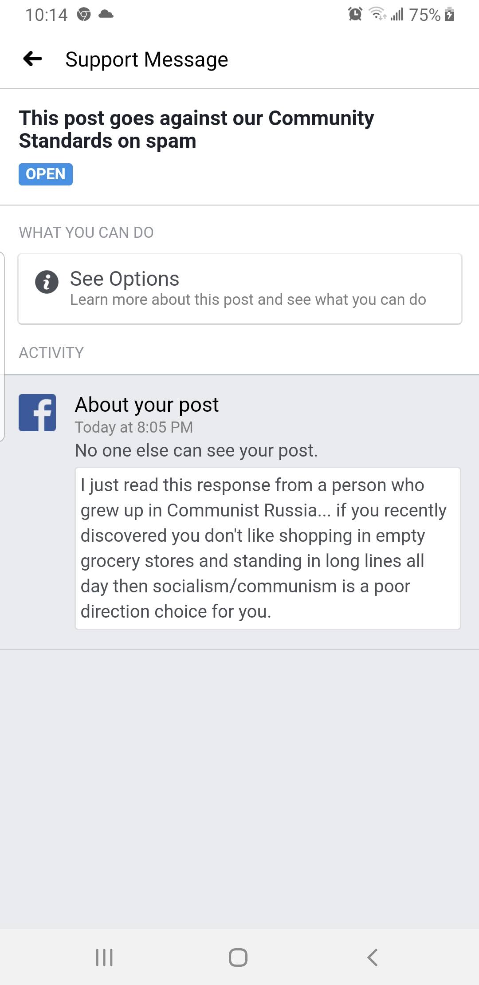Tap the Community Standards on spam heading
The height and width of the screenshot is (985, 479).
pos(196,129)
